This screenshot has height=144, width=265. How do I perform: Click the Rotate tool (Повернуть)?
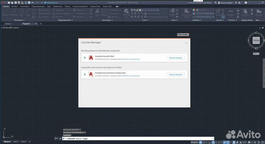pos(58,10)
